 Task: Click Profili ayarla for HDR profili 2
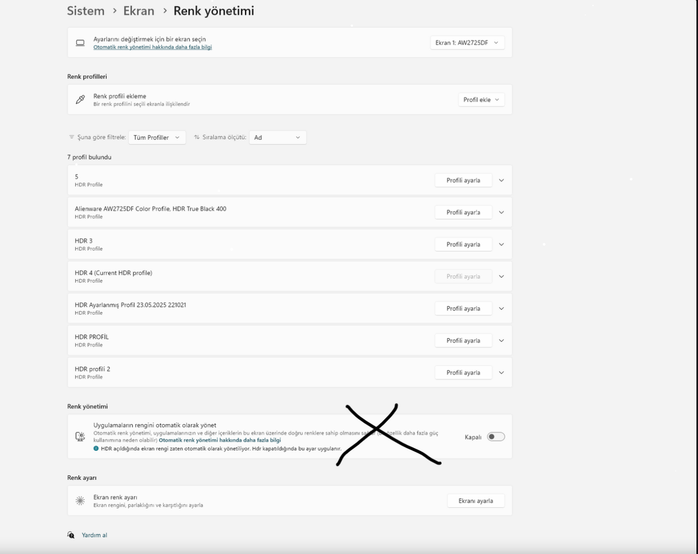click(x=463, y=373)
